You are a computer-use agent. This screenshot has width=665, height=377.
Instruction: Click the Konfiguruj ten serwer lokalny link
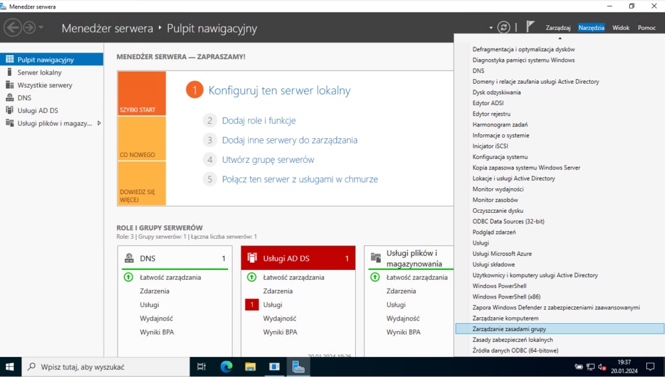click(x=279, y=90)
